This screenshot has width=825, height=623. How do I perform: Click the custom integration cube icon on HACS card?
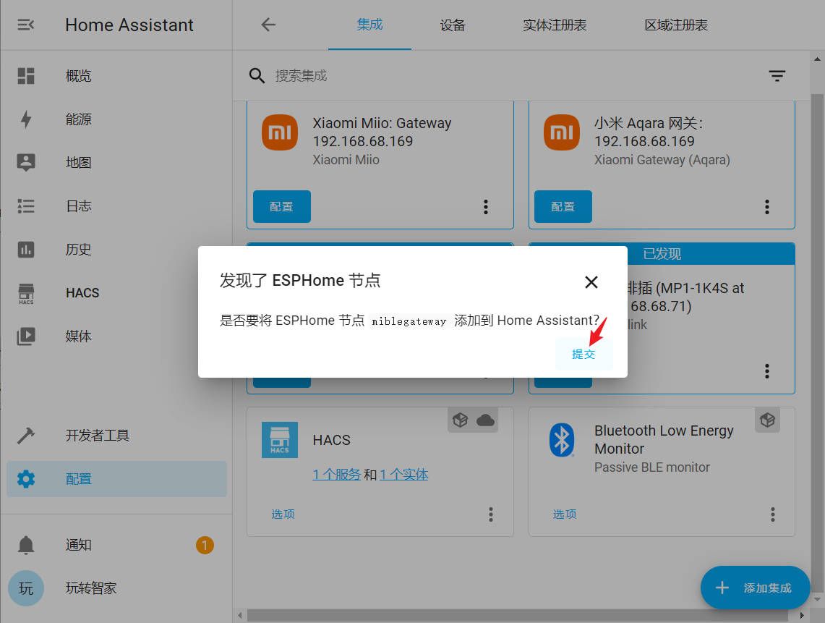461,420
